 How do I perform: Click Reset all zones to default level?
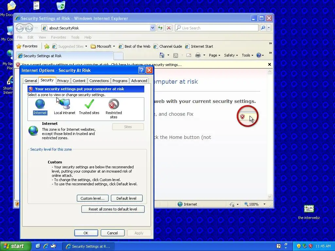click(x=113, y=209)
